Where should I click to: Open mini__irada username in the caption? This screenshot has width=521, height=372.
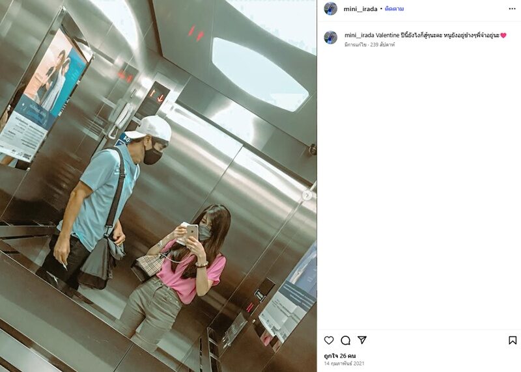359,35
